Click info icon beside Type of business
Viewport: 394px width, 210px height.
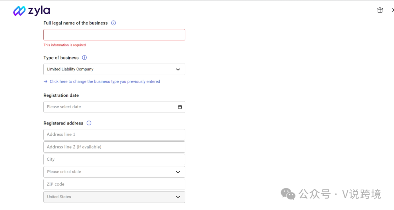coord(85,58)
